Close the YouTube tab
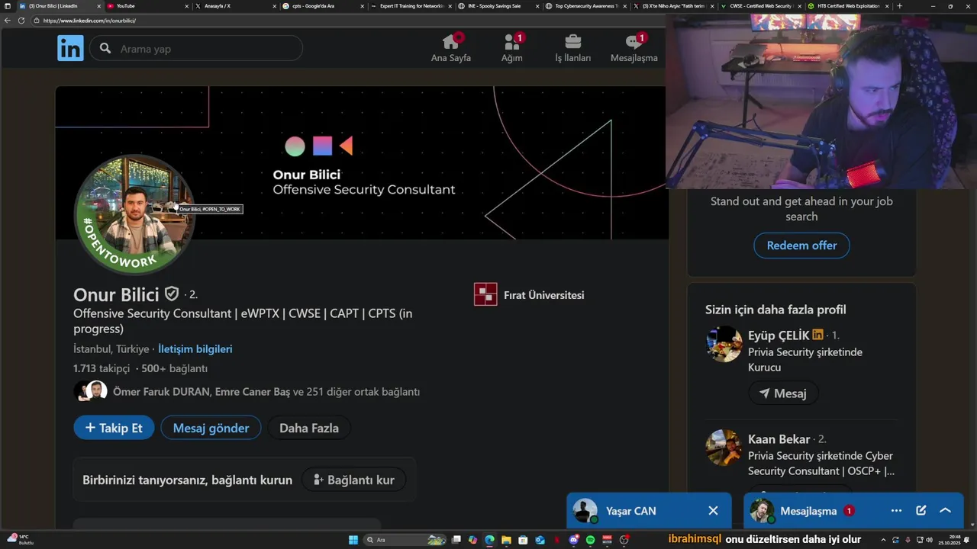This screenshot has width=977, height=549. [186, 6]
